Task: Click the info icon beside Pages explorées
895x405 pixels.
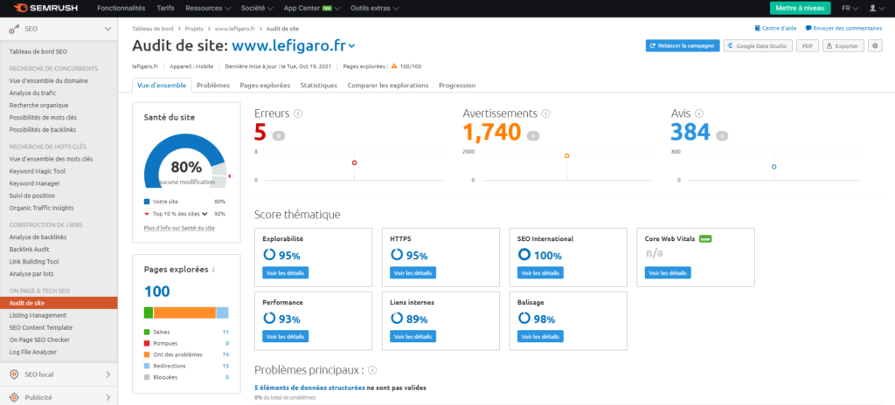Action: point(213,269)
